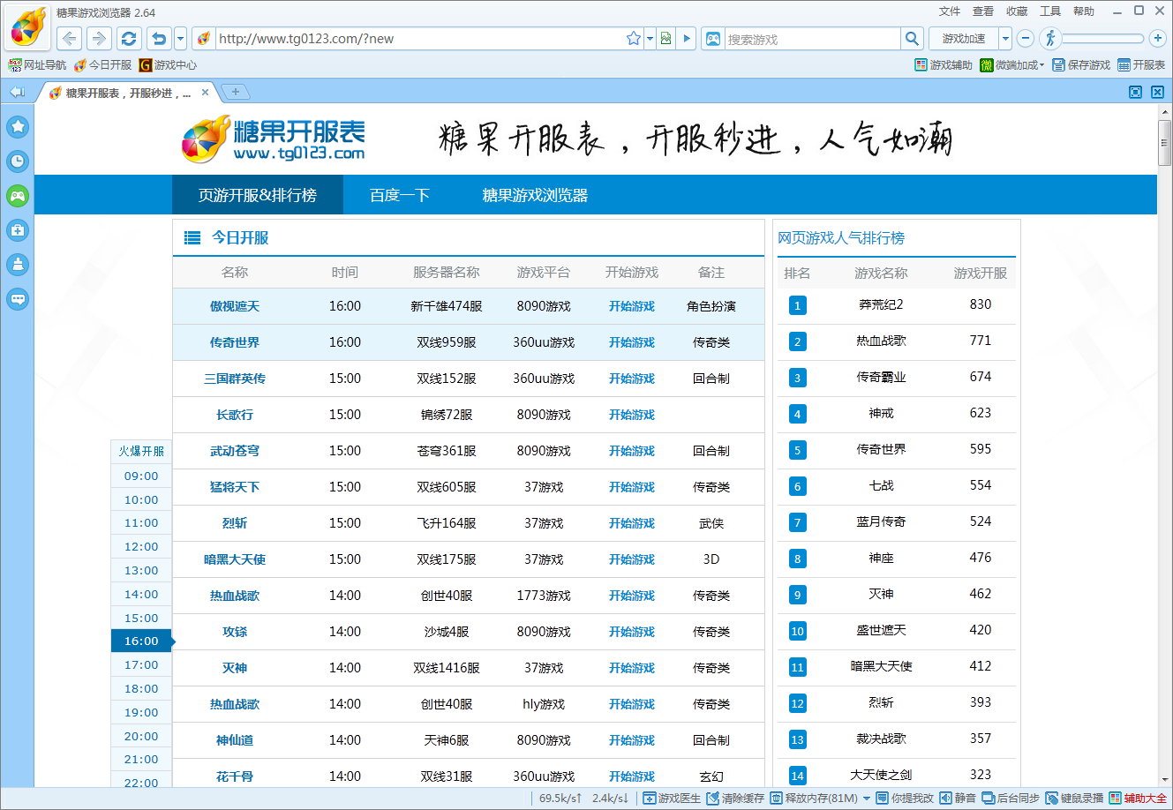Bookmark this page with the star icon
The image size is (1173, 810).
pos(633,38)
